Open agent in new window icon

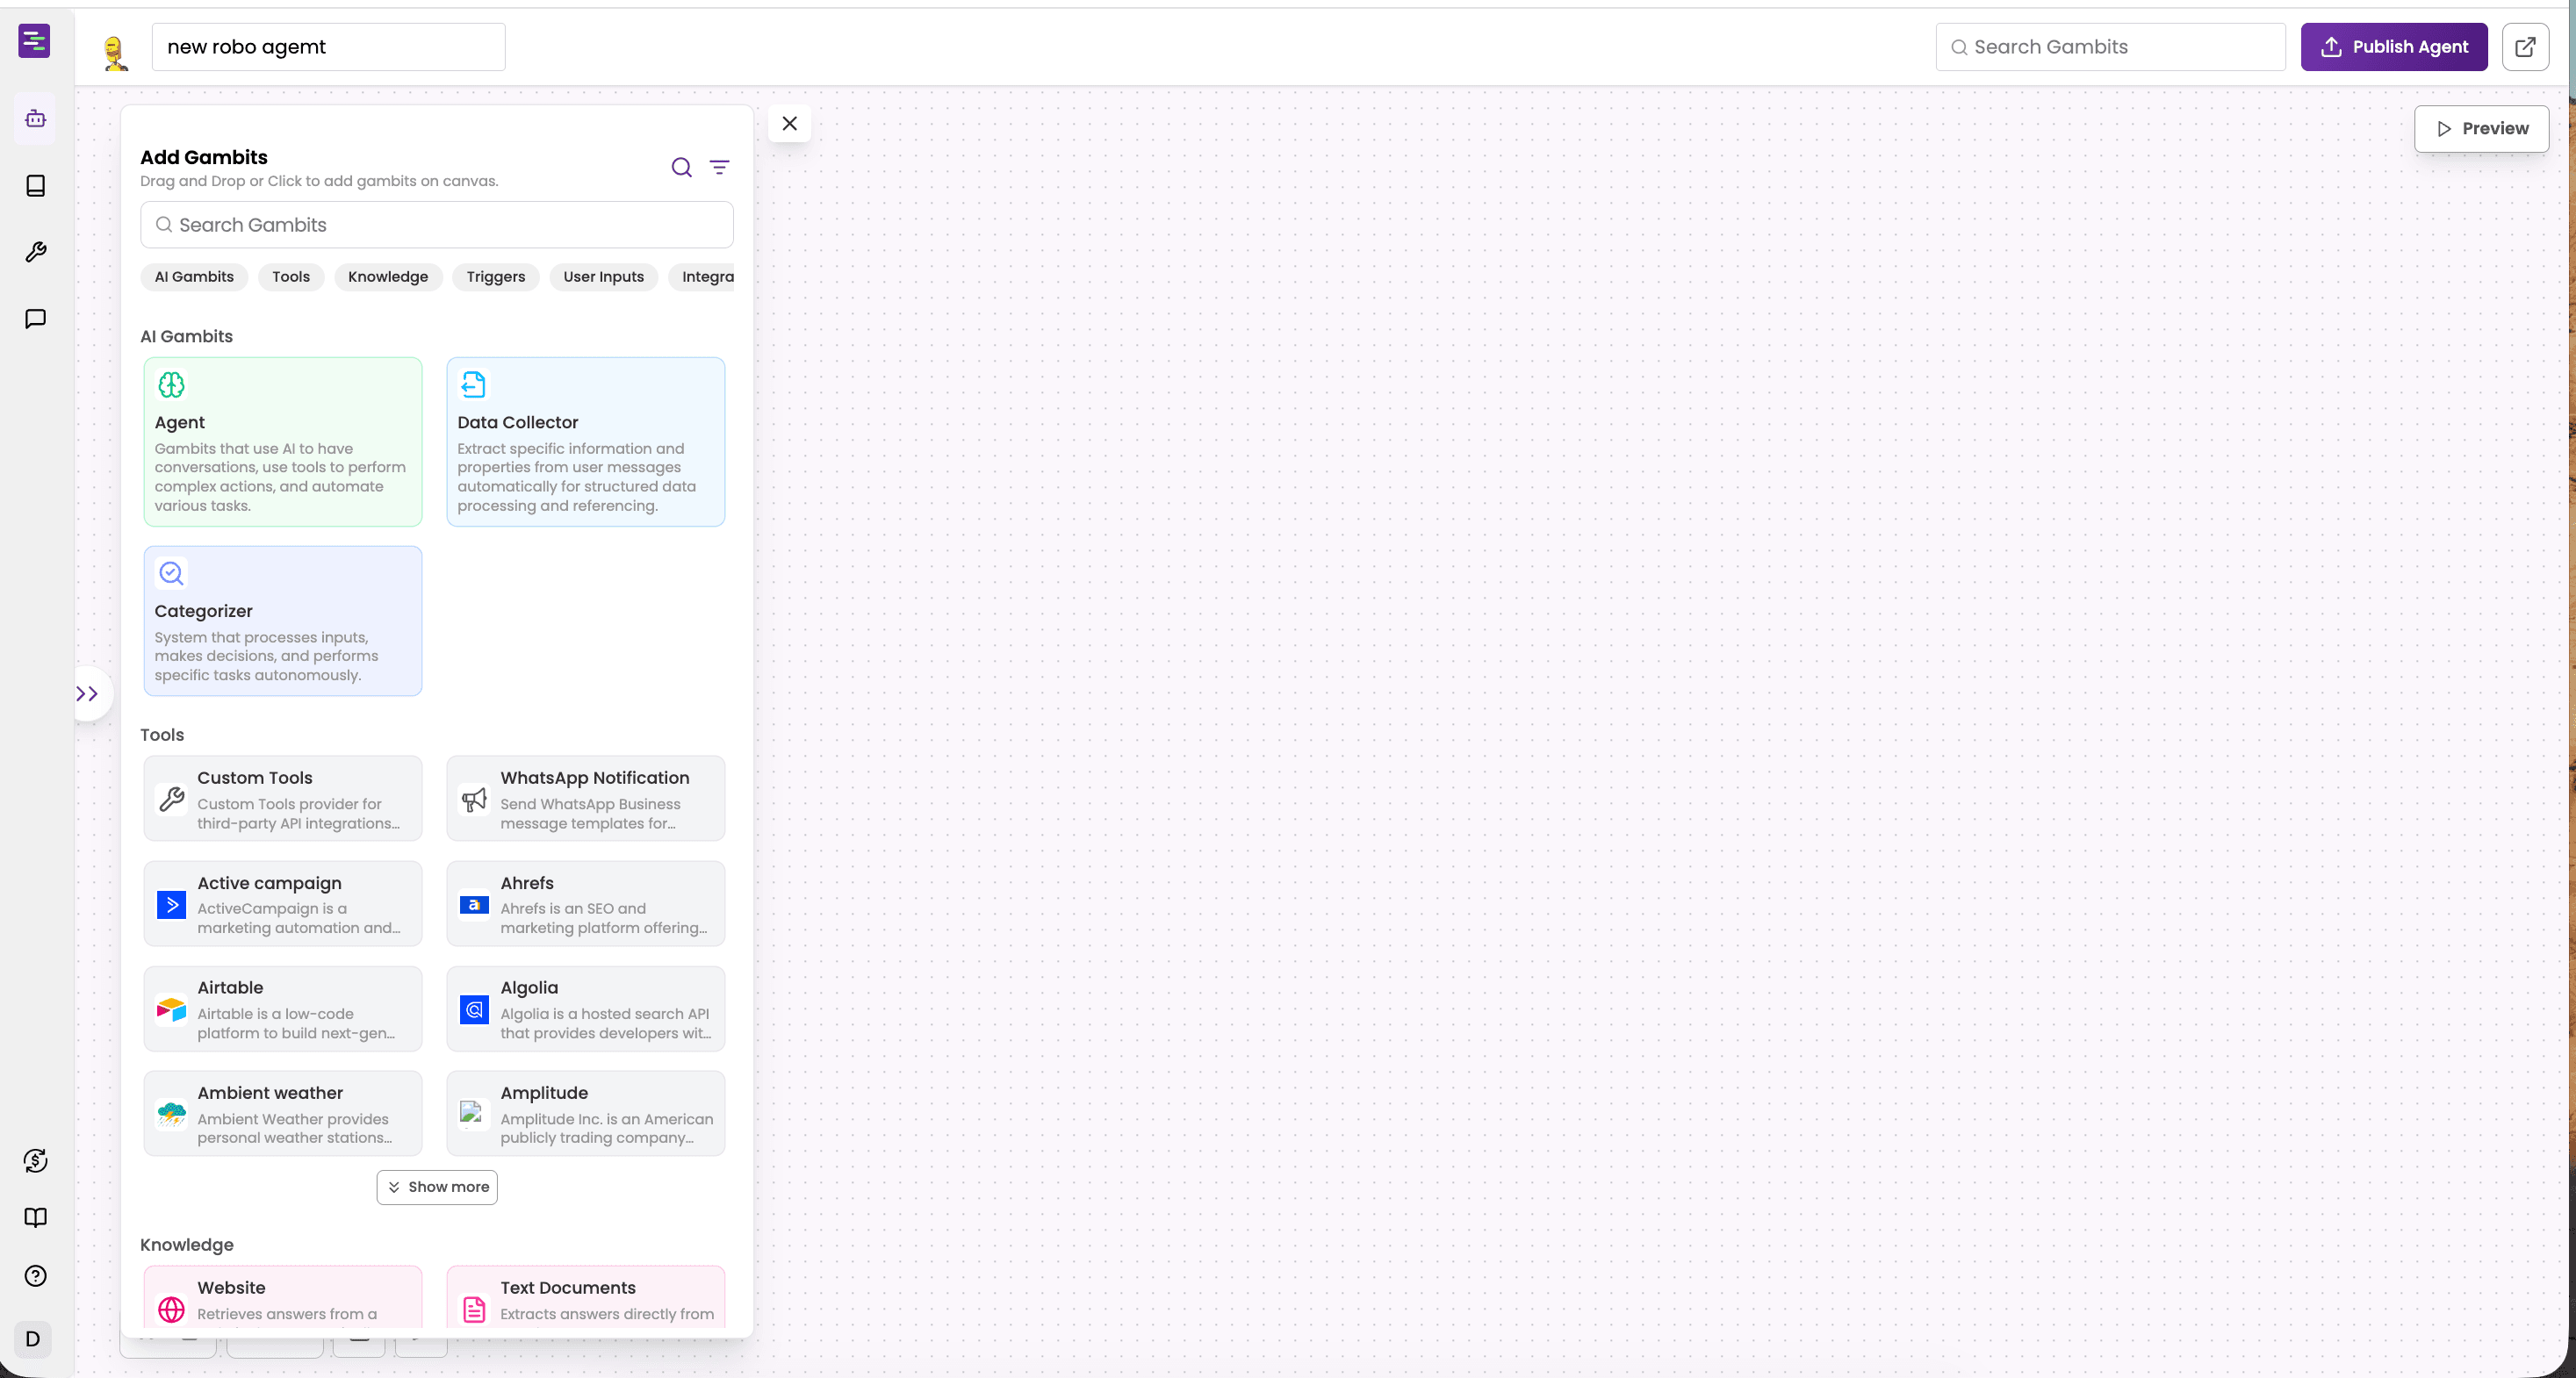(2525, 47)
